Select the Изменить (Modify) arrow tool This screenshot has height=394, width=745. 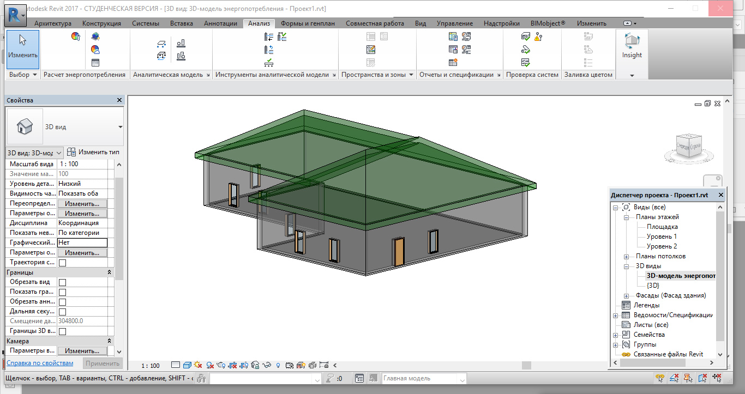tap(23, 45)
